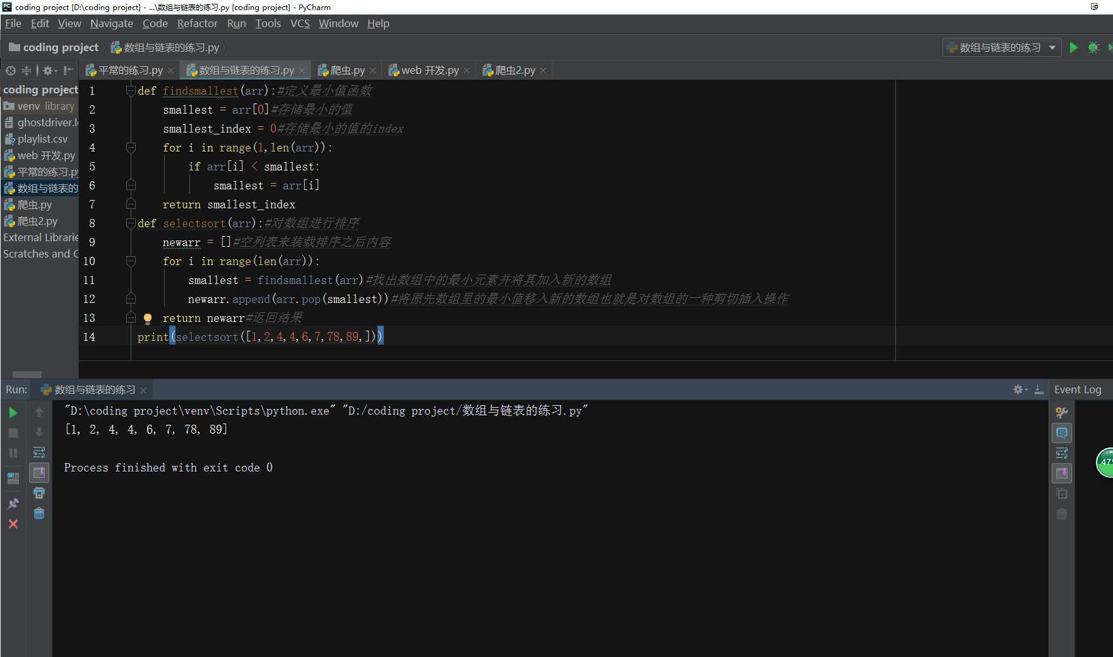Image resolution: width=1113 pixels, height=657 pixels.
Task: Open Event Log panel header
Action: [x=1078, y=389]
